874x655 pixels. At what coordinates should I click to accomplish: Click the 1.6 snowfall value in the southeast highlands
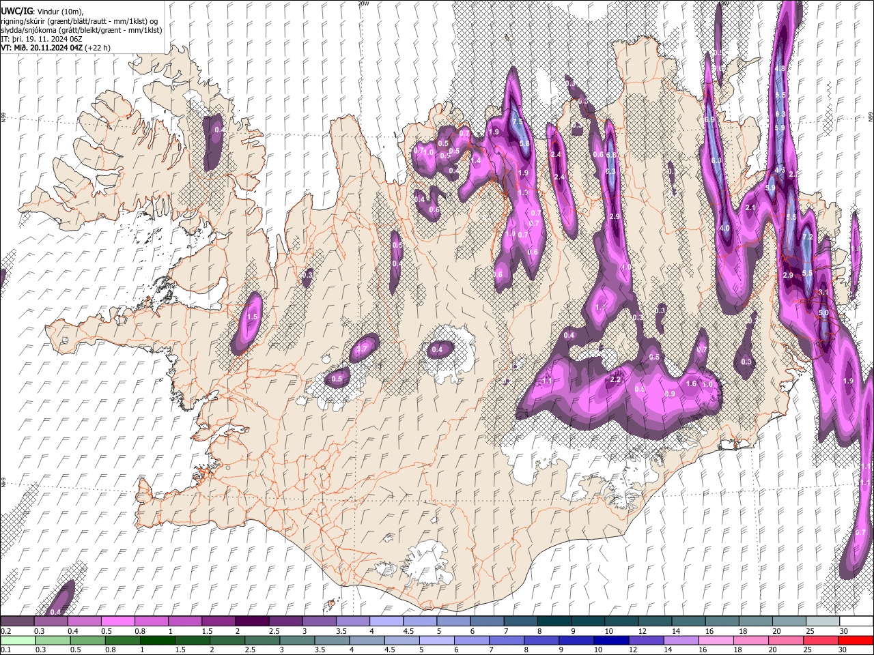pos(691,384)
